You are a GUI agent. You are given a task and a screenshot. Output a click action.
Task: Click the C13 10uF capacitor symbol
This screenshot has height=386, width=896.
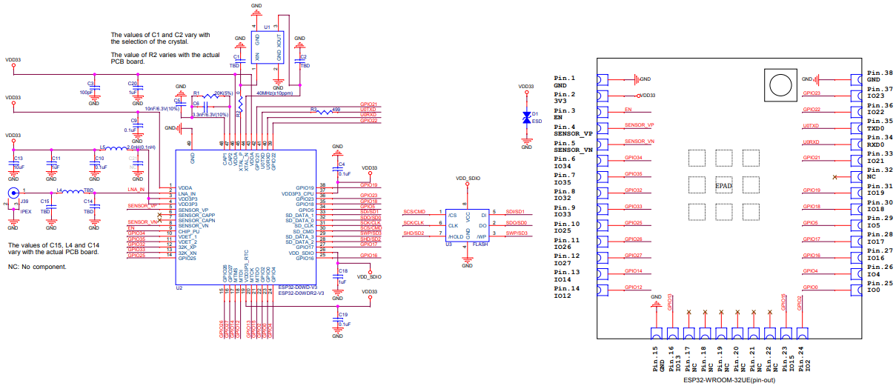[x=13, y=163]
